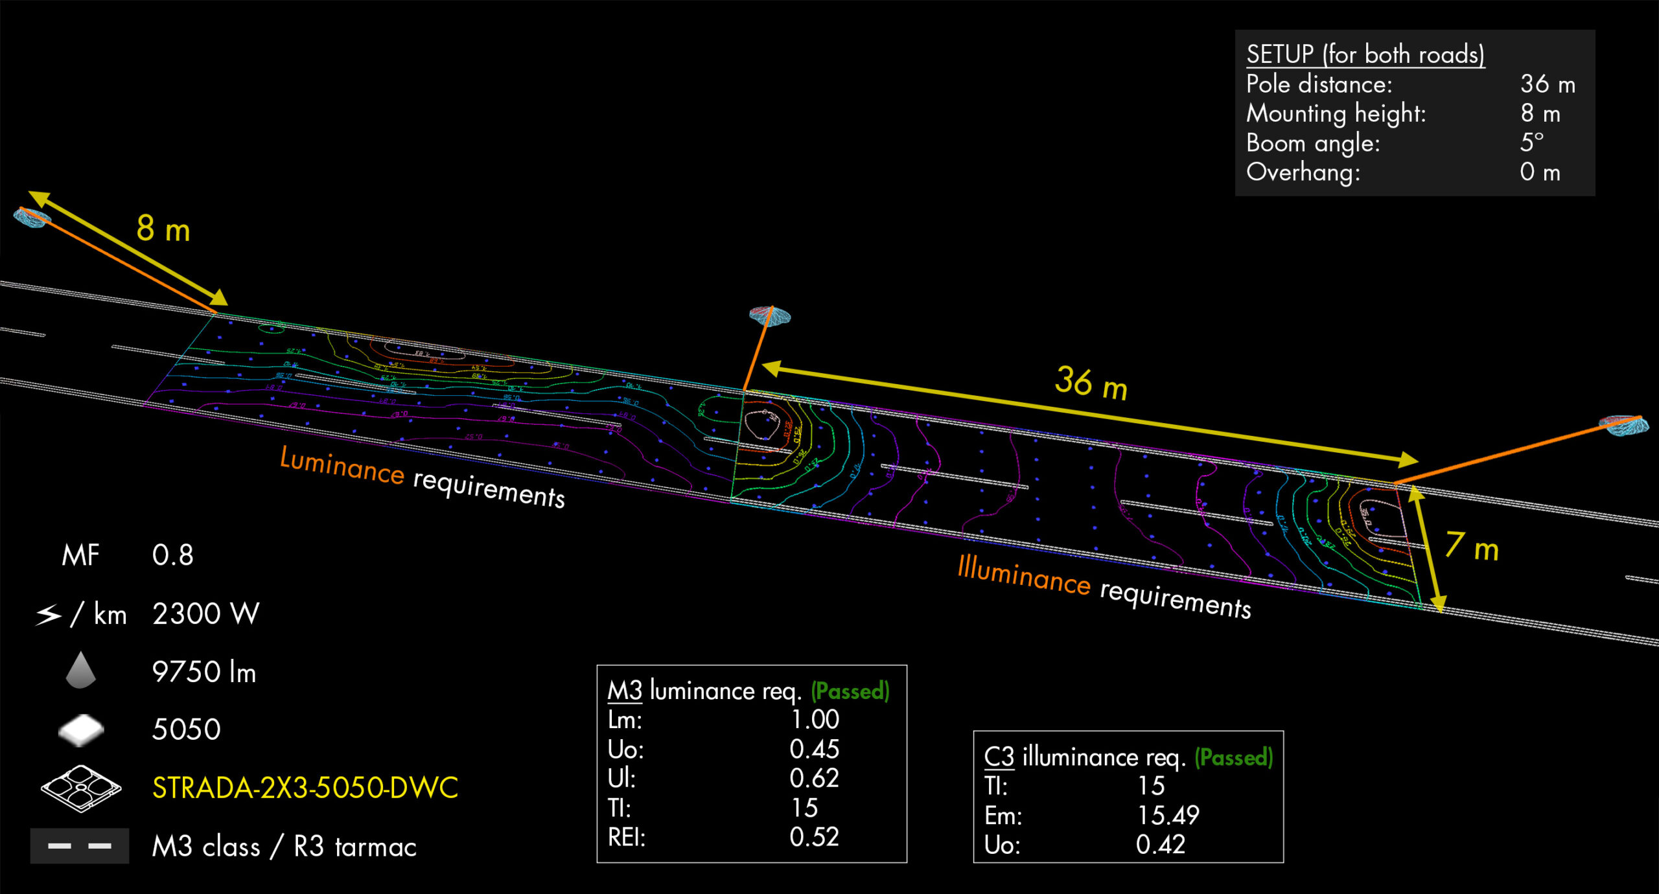Click the SETUP (for both roads) title

pyautogui.click(x=1365, y=54)
